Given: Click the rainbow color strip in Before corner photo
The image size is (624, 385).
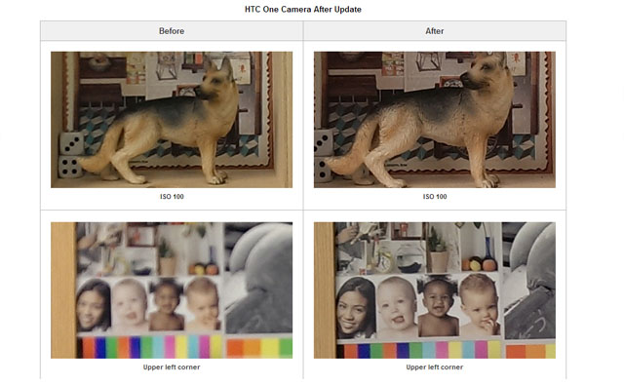Looking at the screenshot, I should tap(149, 347).
